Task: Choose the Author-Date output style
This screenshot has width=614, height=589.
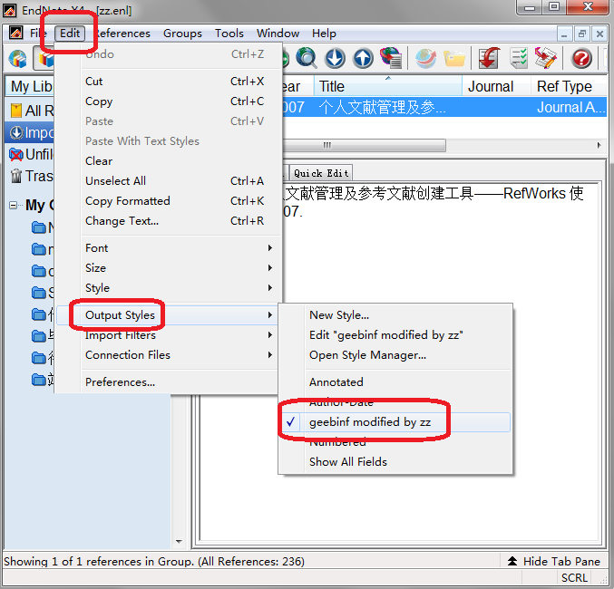Action: (341, 402)
